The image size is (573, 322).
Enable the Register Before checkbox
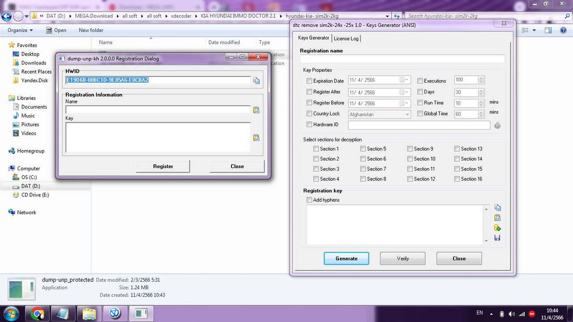tap(309, 103)
